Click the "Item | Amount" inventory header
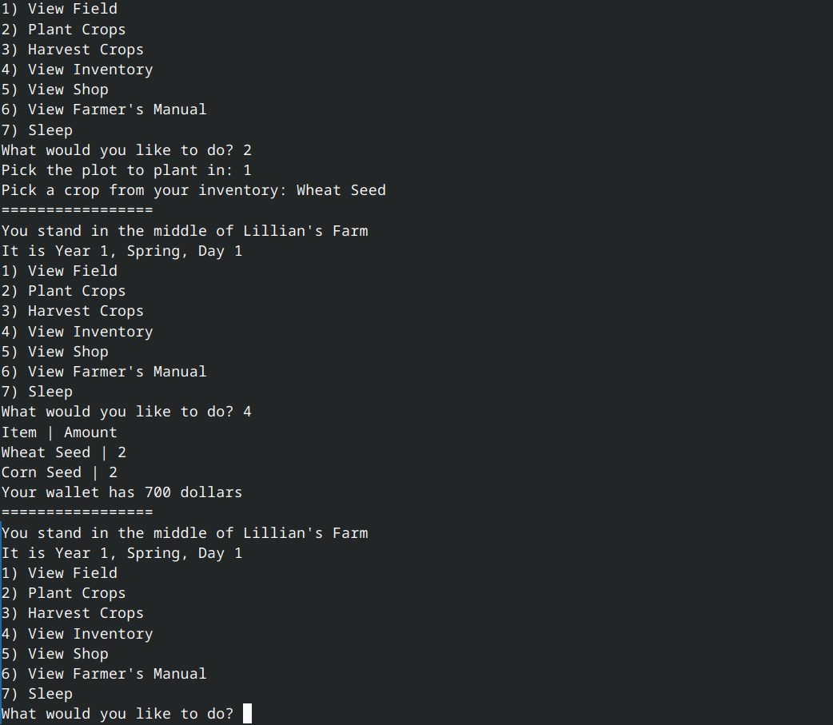This screenshot has height=725, width=833. click(59, 432)
